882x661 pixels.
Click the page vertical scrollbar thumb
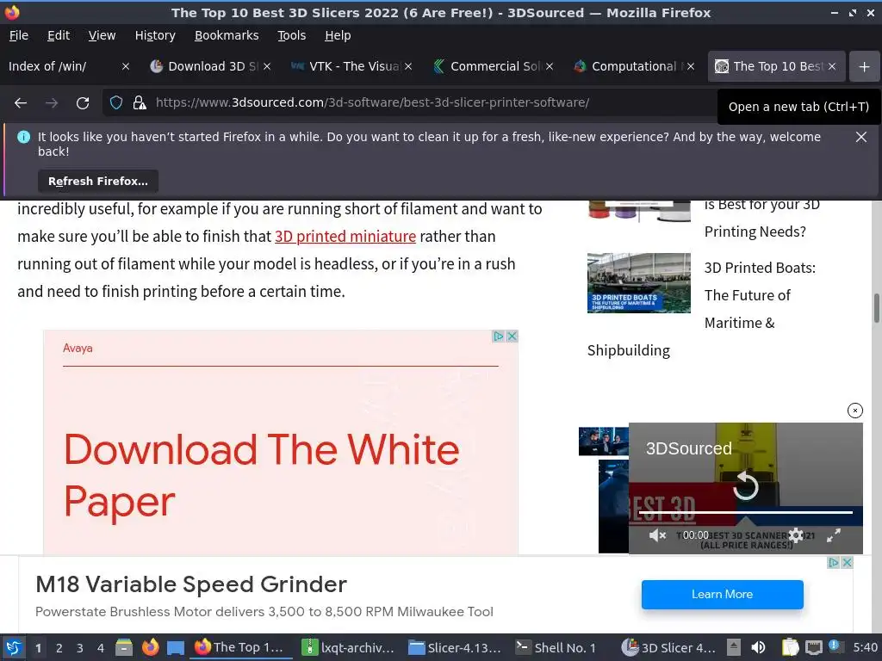(x=876, y=308)
